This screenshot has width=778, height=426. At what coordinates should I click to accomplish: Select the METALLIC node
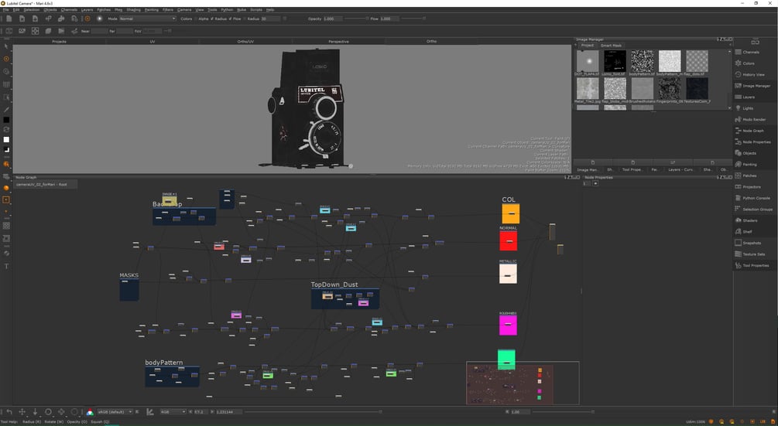(508, 274)
